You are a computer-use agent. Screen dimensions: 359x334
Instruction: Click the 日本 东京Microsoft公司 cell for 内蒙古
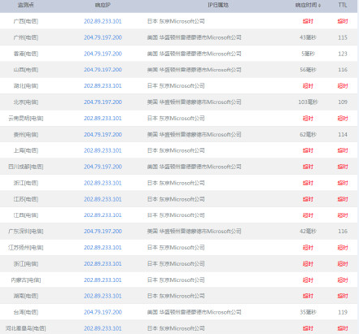pos(176,280)
